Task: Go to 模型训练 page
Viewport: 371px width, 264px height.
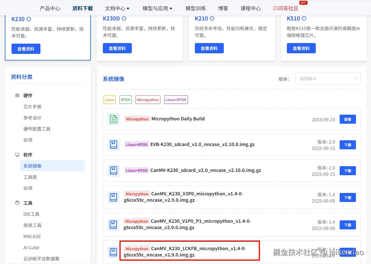Action: click(x=196, y=8)
